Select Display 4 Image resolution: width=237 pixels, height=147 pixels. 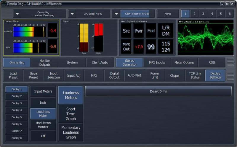click(x=17, y=110)
